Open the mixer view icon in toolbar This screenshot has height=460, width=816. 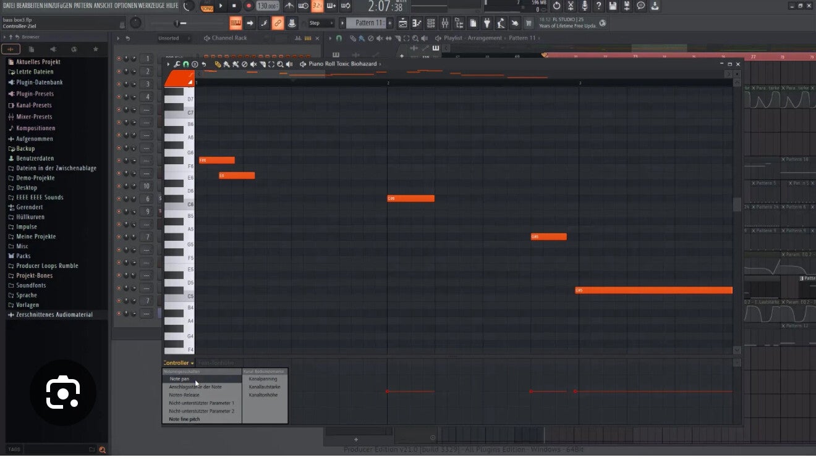(445, 23)
